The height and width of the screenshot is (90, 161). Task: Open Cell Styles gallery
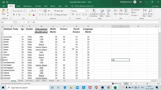[x=108, y=13]
